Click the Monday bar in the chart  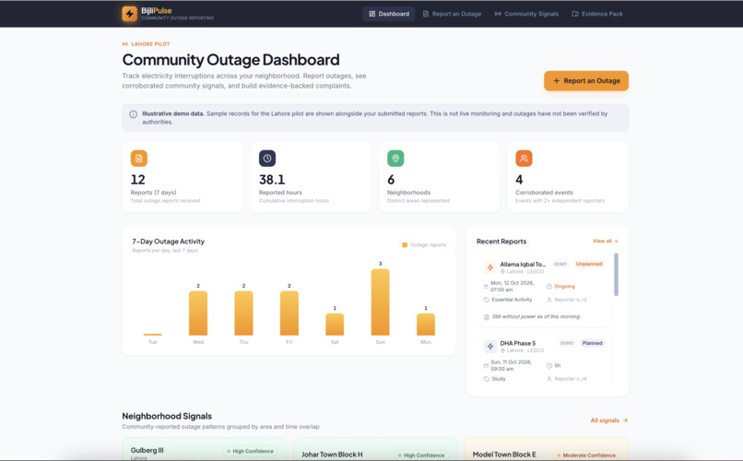click(426, 325)
